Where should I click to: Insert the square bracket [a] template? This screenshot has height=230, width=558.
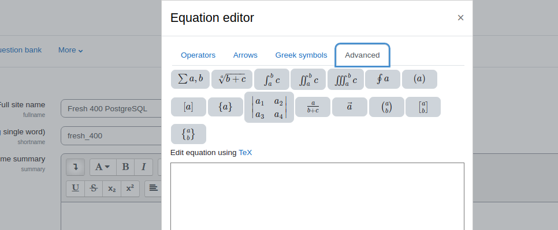coord(189,107)
